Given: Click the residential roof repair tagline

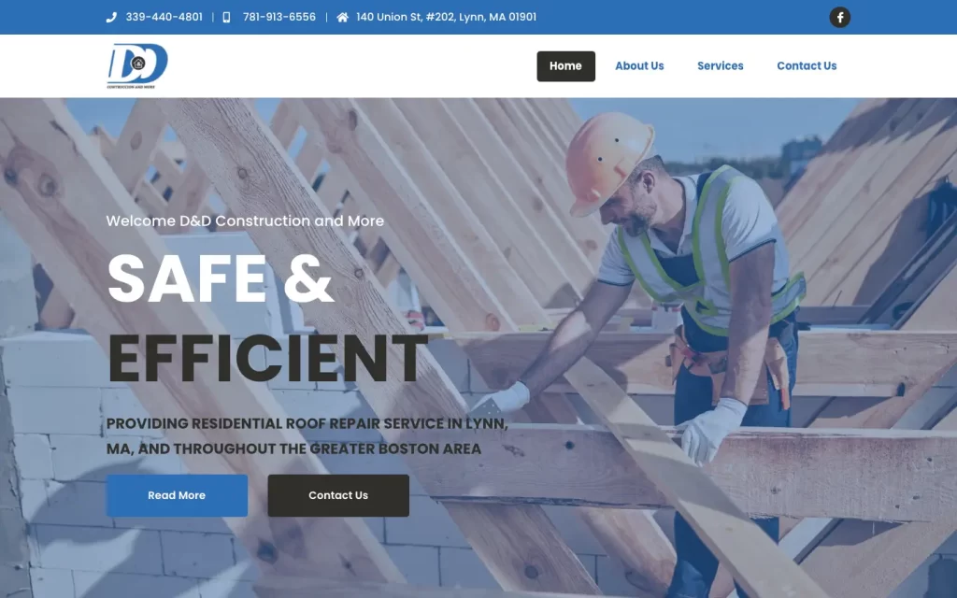Looking at the screenshot, I should 307,435.
